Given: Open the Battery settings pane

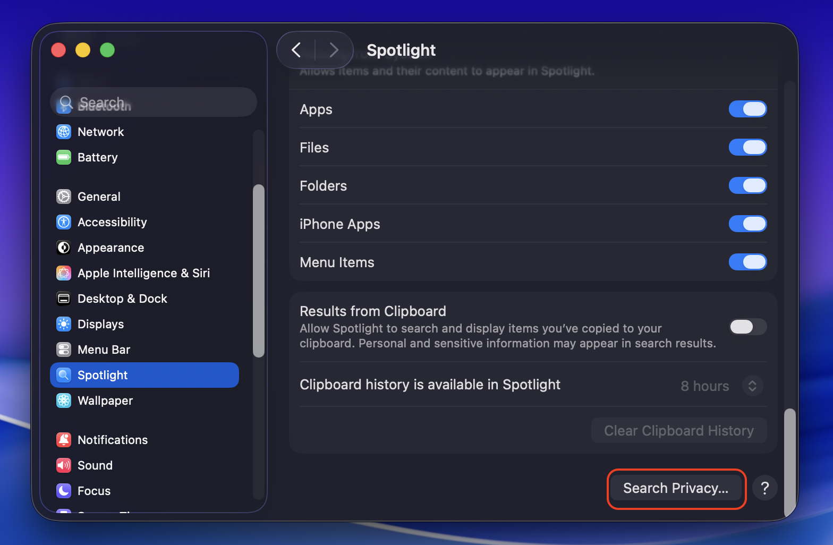Looking at the screenshot, I should click(144, 157).
